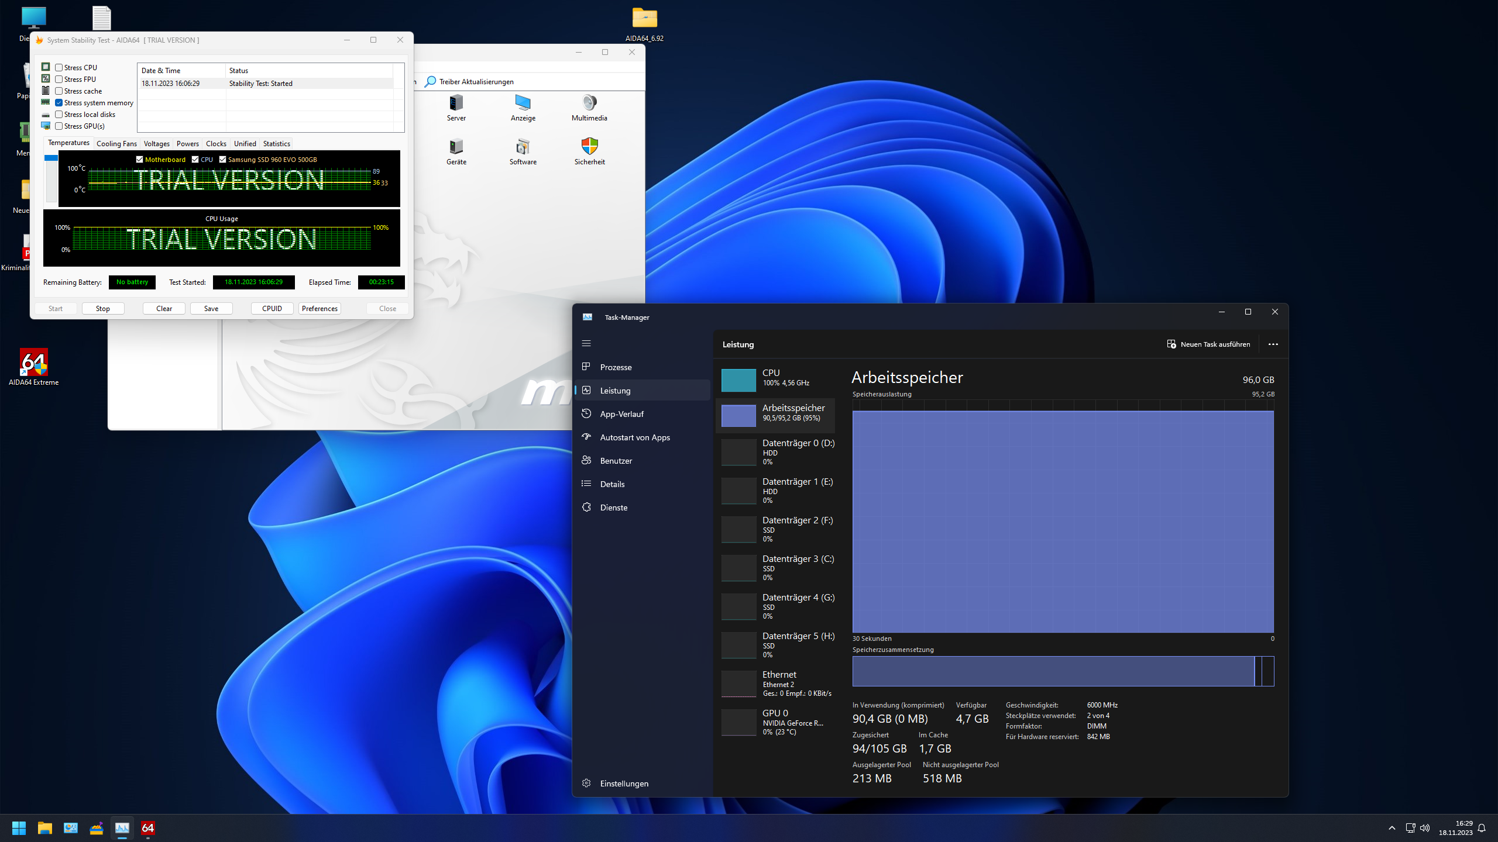Open the volume control in tray

(1425, 828)
